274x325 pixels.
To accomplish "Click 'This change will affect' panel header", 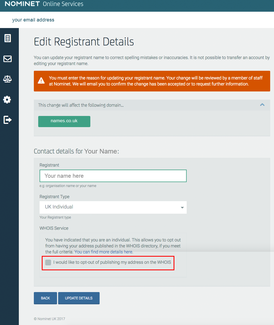I will pos(152,105).
